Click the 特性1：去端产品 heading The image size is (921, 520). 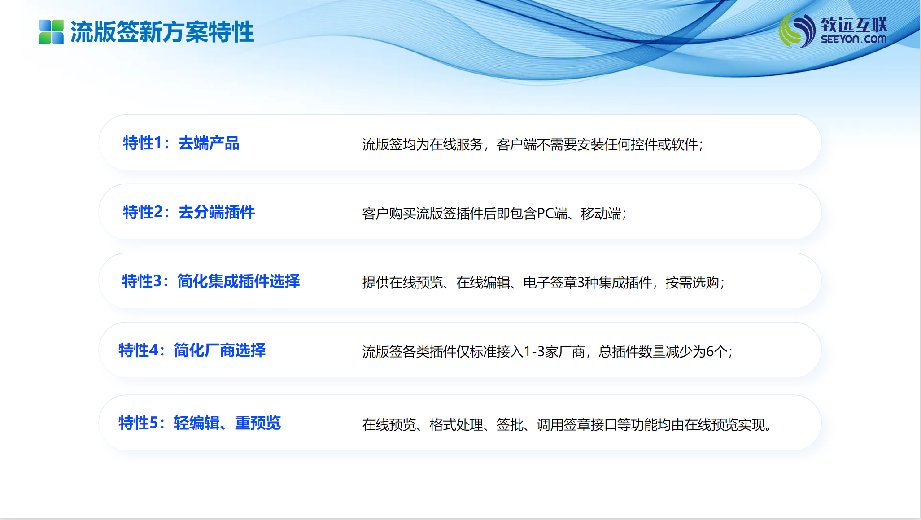click(x=181, y=143)
